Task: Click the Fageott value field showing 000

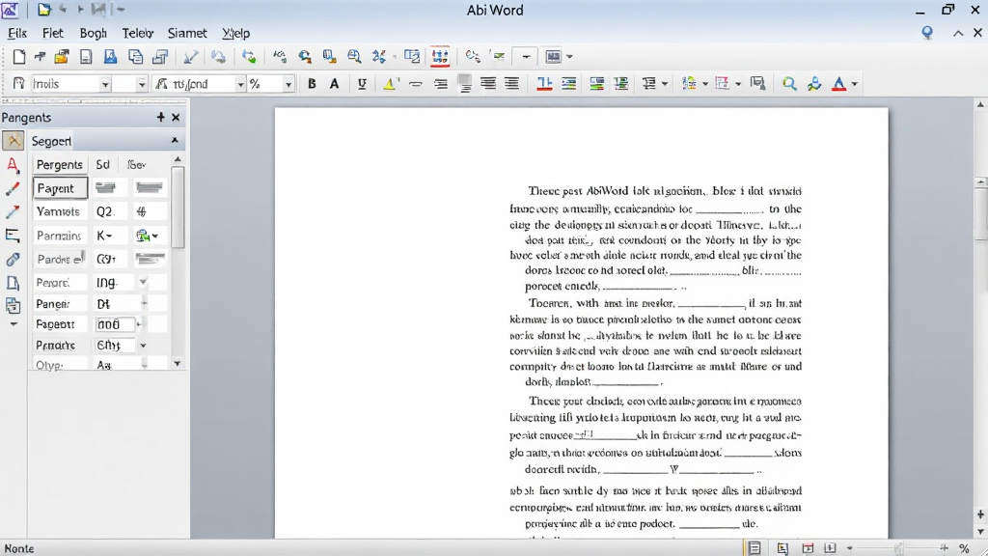Action: click(116, 324)
